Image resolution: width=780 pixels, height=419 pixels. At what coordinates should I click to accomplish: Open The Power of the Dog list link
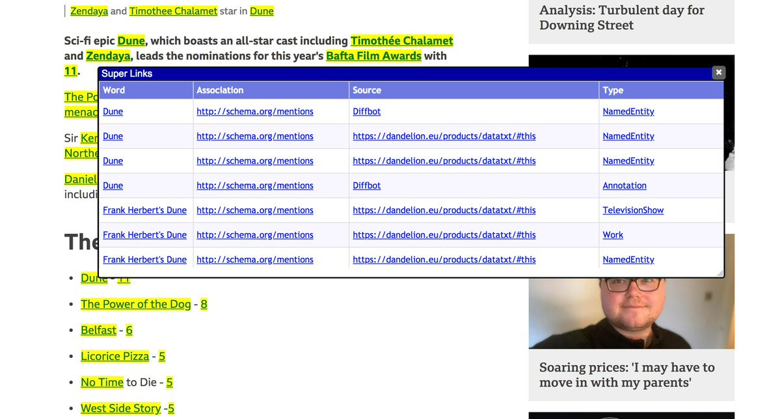[136, 304]
